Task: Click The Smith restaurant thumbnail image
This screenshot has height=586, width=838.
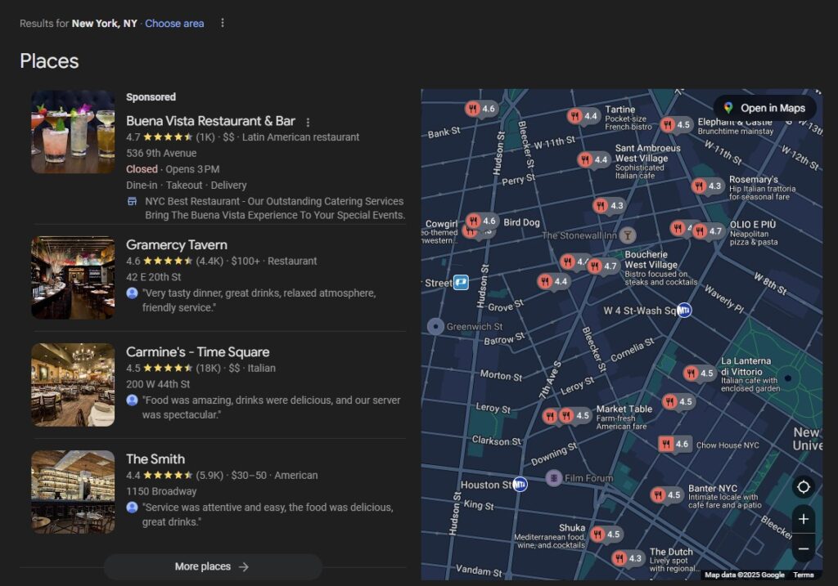Action: click(x=73, y=491)
